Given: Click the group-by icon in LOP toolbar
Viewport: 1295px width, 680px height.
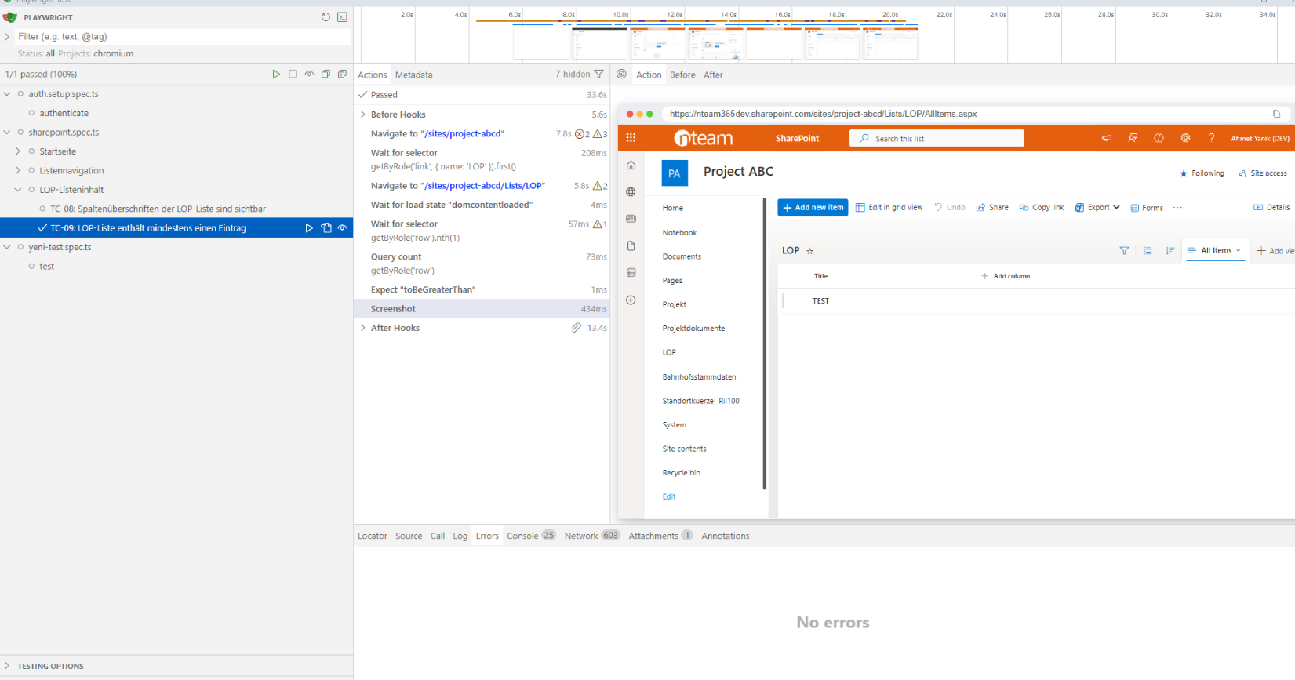Looking at the screenshot, I should point(1147,251).
